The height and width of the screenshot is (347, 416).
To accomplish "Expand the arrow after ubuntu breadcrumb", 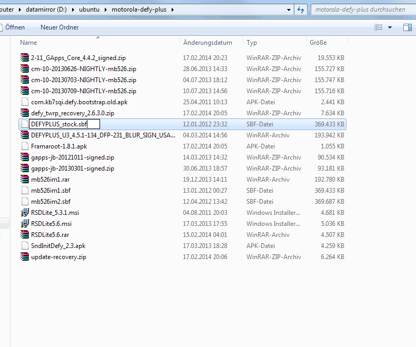I will pos(106,10).
